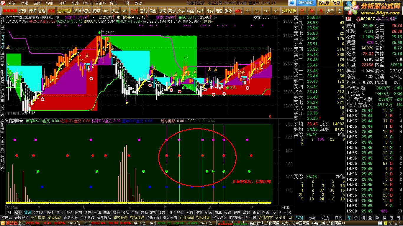The image size is (403, 226).
Task: Select the 龙虎 tab in quote panel
Action: pyautogui.click(x=325, y=218)
